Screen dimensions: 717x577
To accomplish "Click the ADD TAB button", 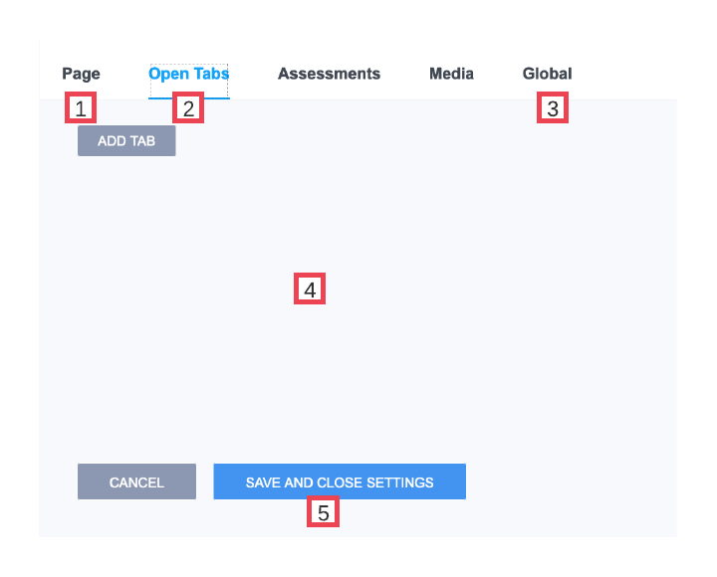I will click(x=126, y=140).
